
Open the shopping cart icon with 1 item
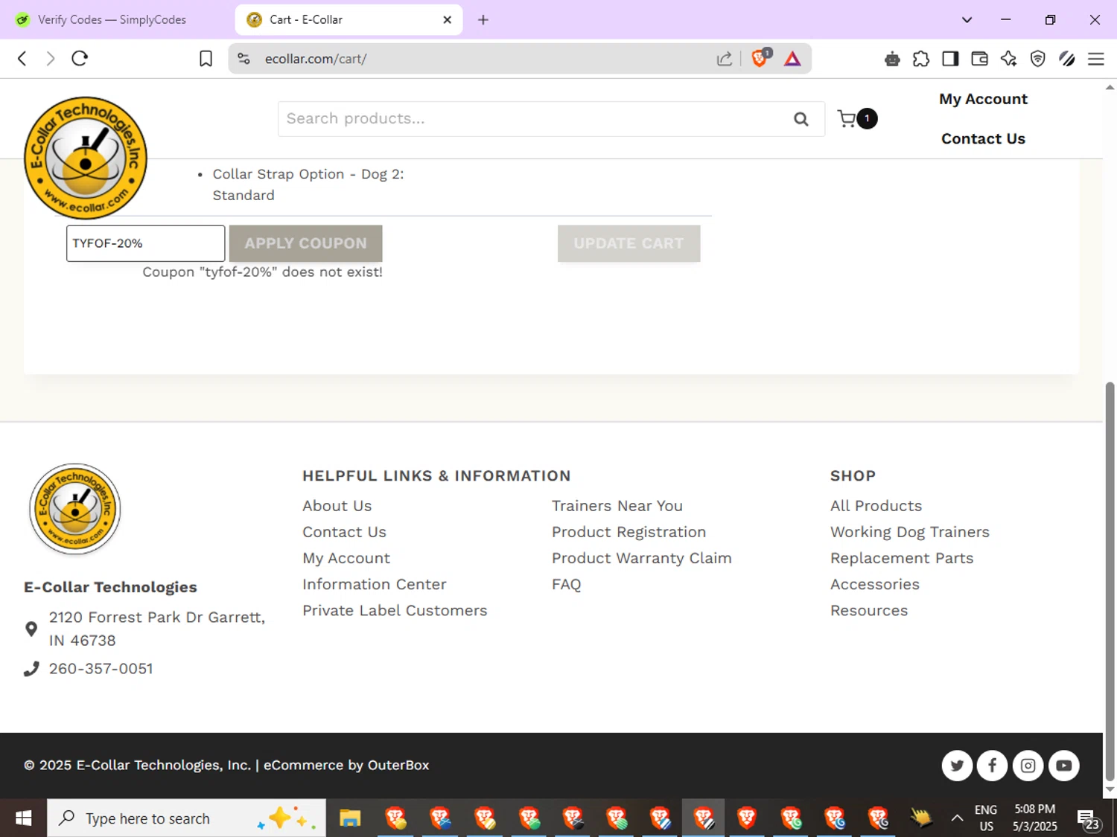click(x=856, y=118)
